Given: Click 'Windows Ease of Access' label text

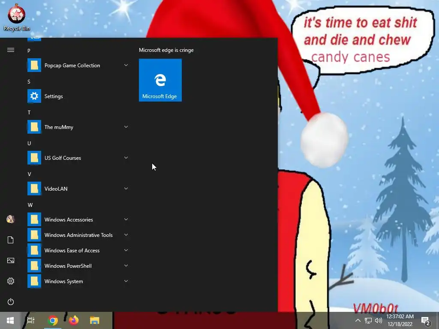Looking at the screenshot, I should (x=72, y=250).
